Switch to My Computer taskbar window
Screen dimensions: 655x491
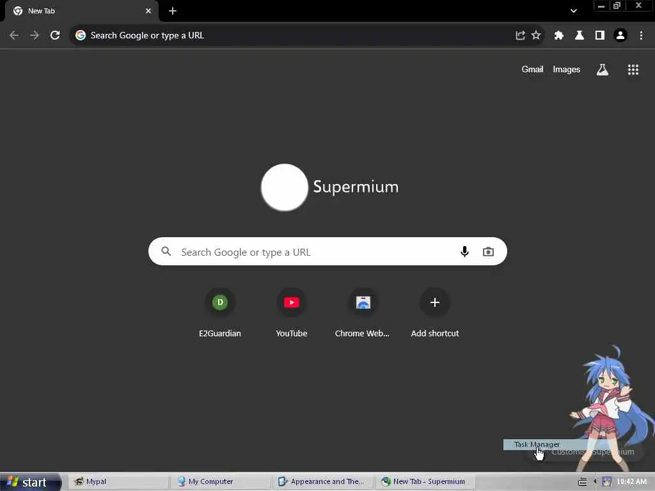(x=221, y=482)
